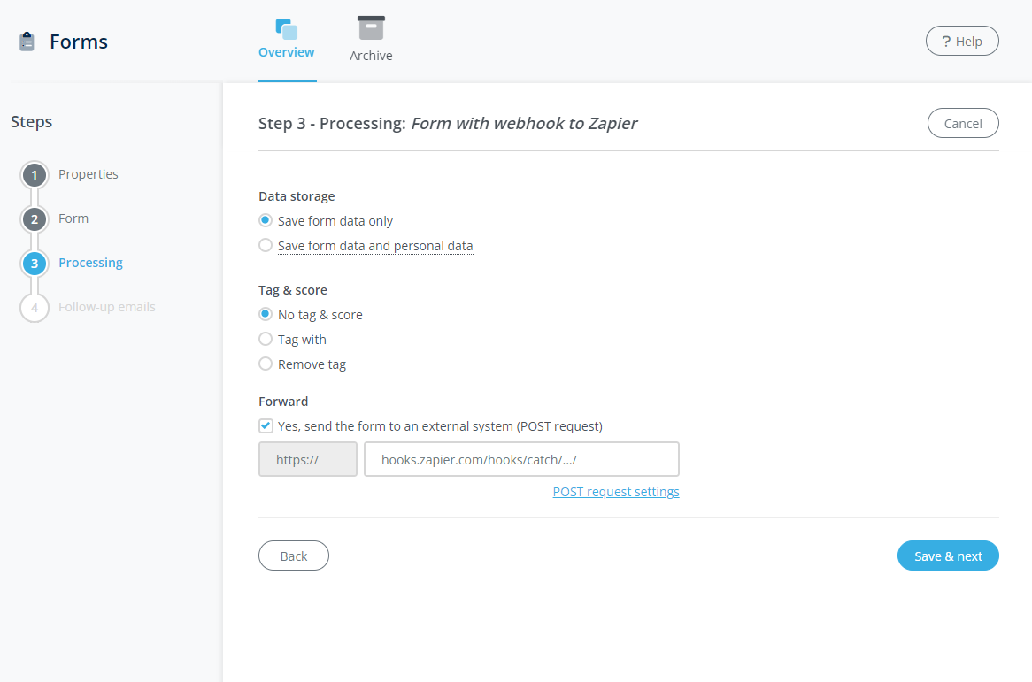Click the Zapier webhook URL input field
1032x682 pixels.
tap(521, 459)
